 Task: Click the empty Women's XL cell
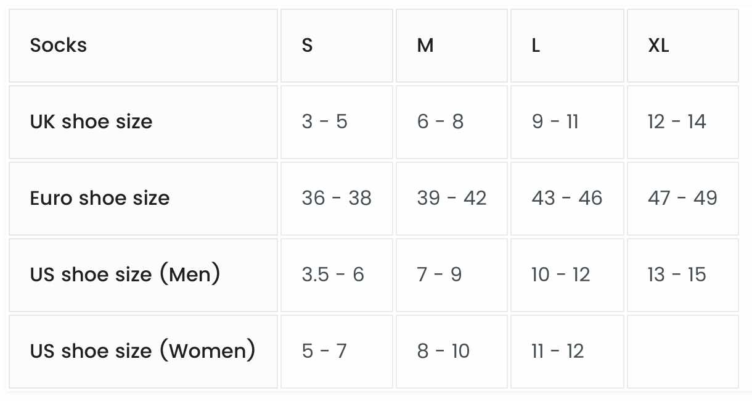[683, 352]
